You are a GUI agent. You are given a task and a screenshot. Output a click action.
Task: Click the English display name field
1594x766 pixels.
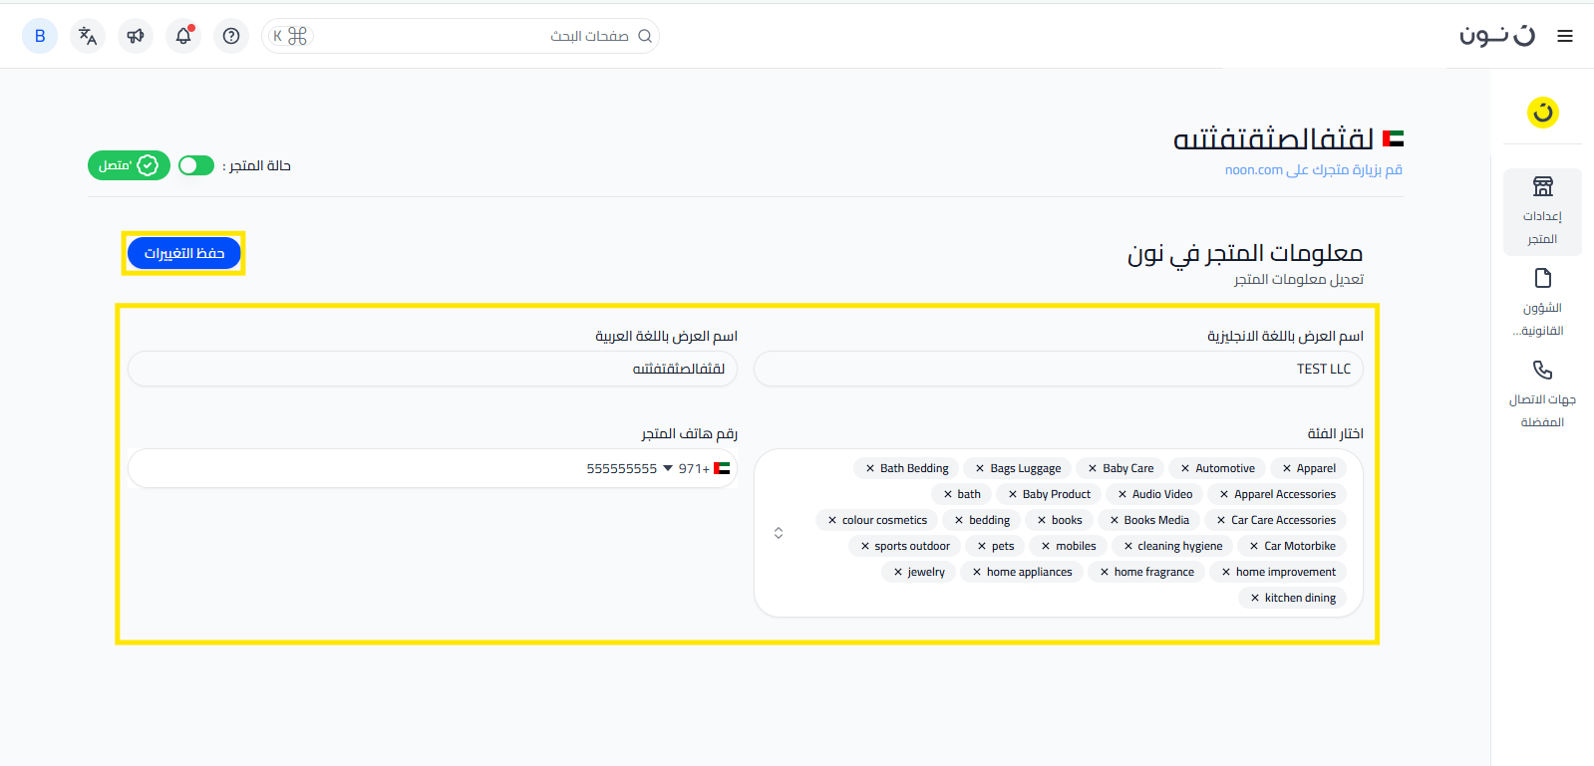1057,369
